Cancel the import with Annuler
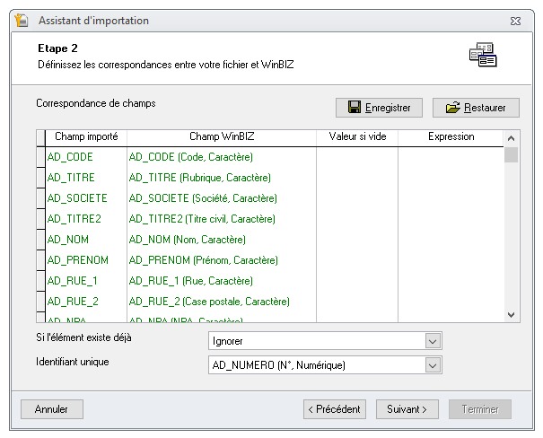The width and height of the screenshot is (543, 438). pos(51,409)
